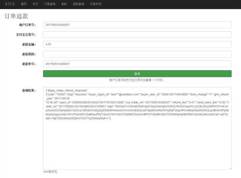The width and height of the screenshot is (241, 178).
Task: Click the alipay_trade_refund_response text in the result
Action: coord(67,90)
